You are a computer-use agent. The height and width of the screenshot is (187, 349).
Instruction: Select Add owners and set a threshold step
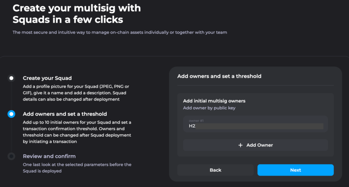65,114
